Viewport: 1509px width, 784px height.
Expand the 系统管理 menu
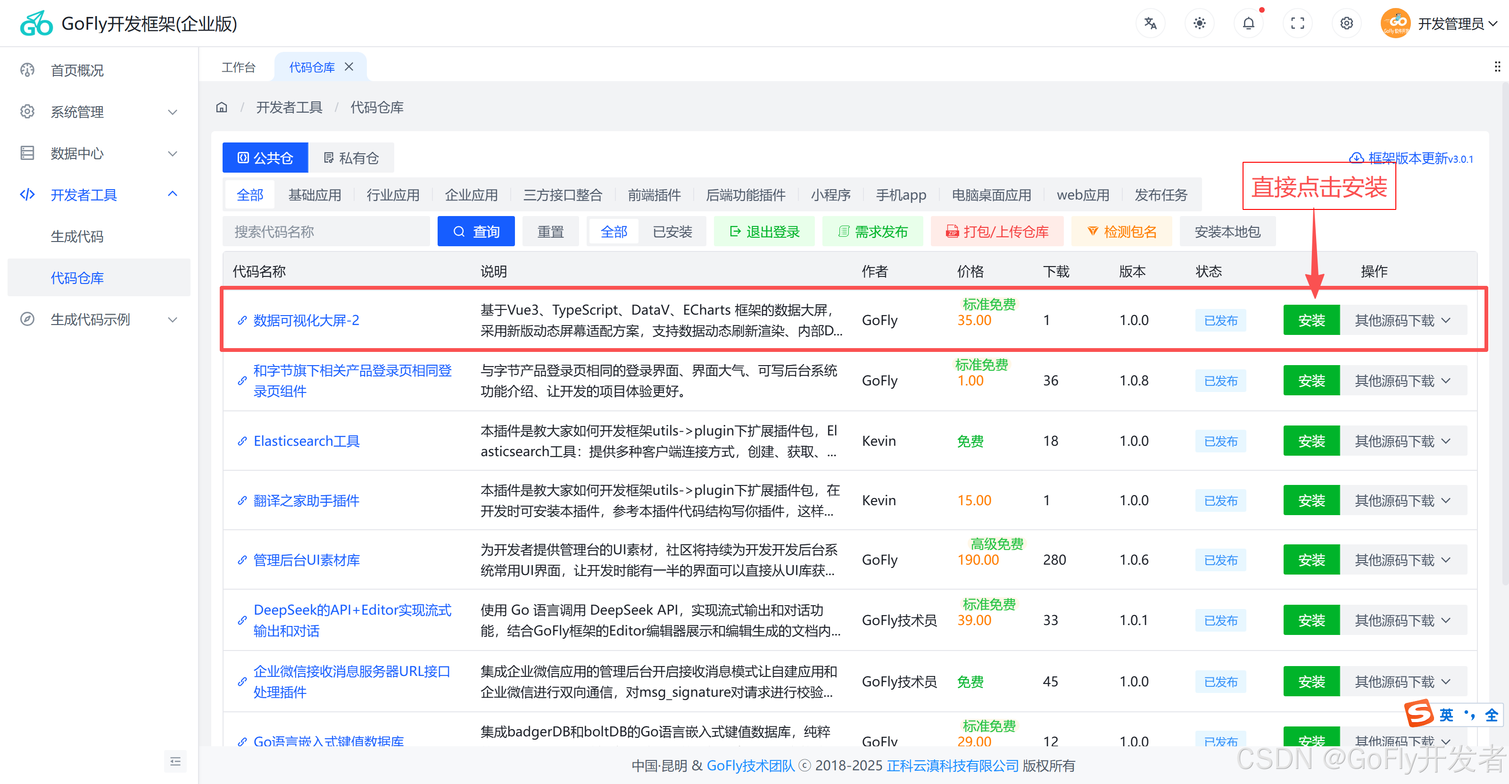(x=77, y=112)
